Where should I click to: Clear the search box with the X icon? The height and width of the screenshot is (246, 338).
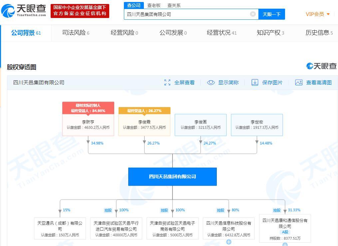click(253, 14)
